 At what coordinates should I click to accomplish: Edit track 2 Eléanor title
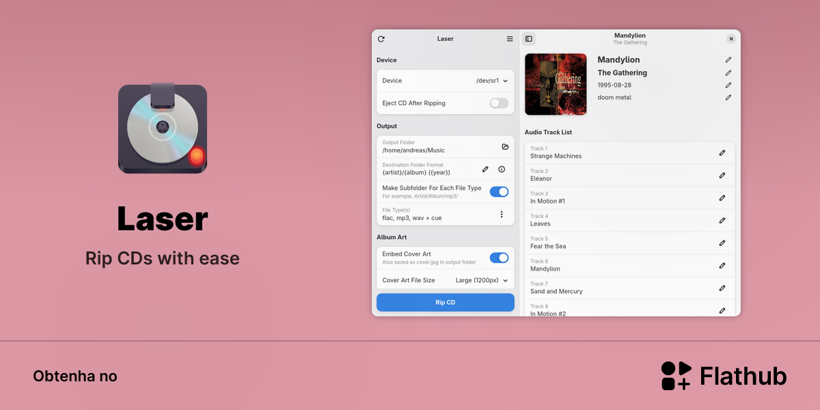pyautogui.click(x=722, y=176)
